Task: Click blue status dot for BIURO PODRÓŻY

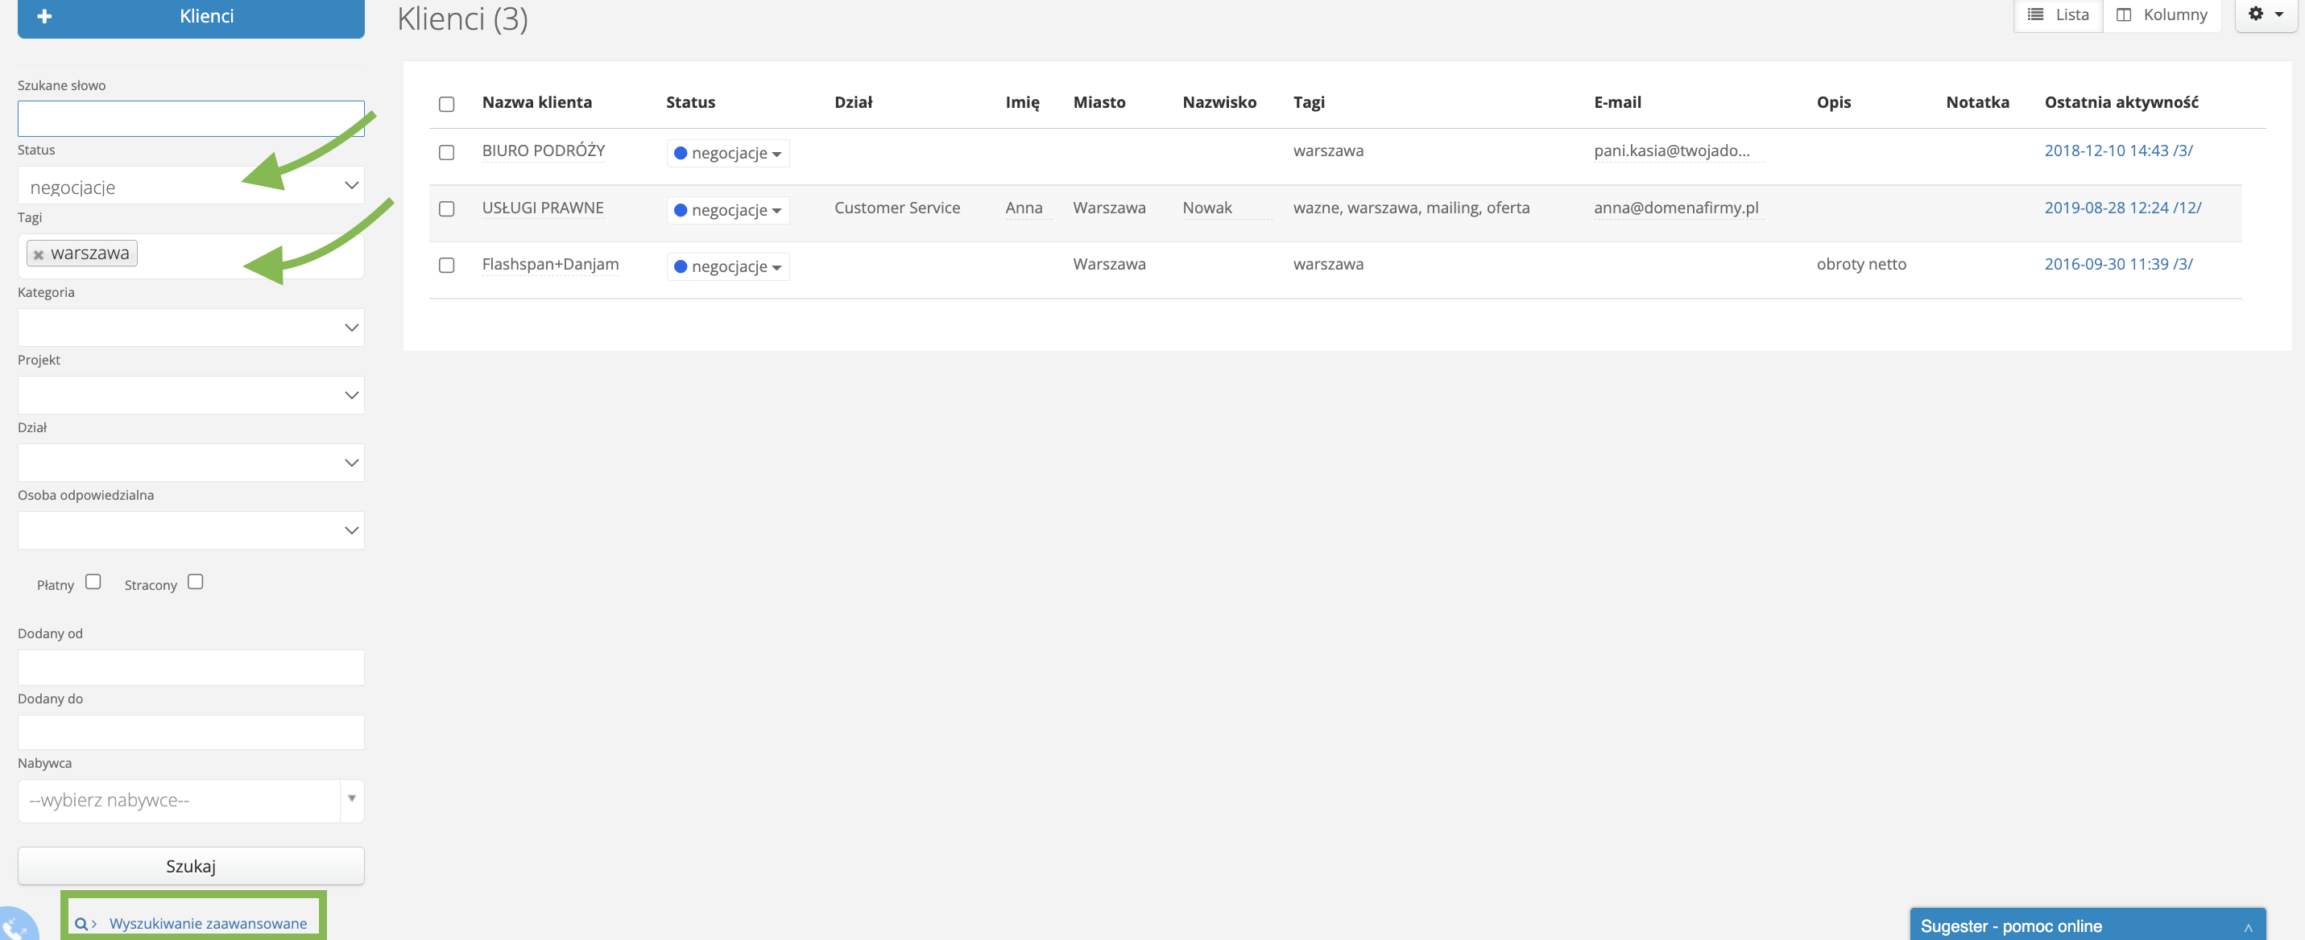Action: click(x=680, y=153)
